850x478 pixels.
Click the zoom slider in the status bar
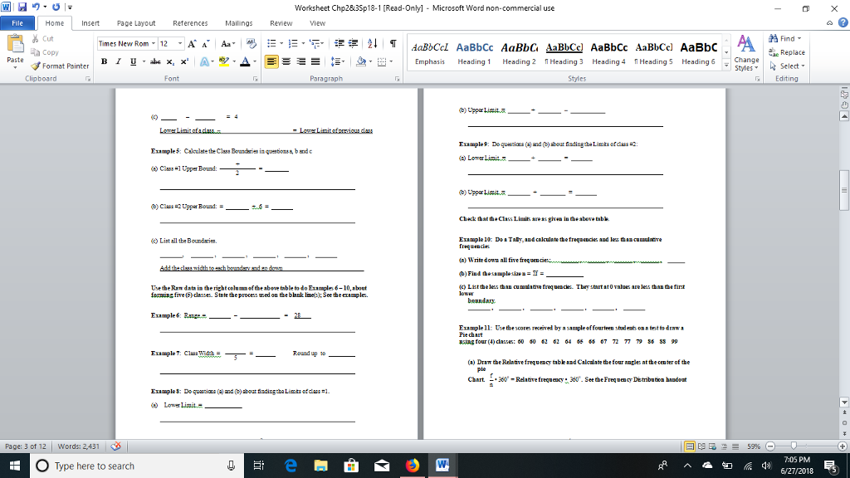coord(794,446)
